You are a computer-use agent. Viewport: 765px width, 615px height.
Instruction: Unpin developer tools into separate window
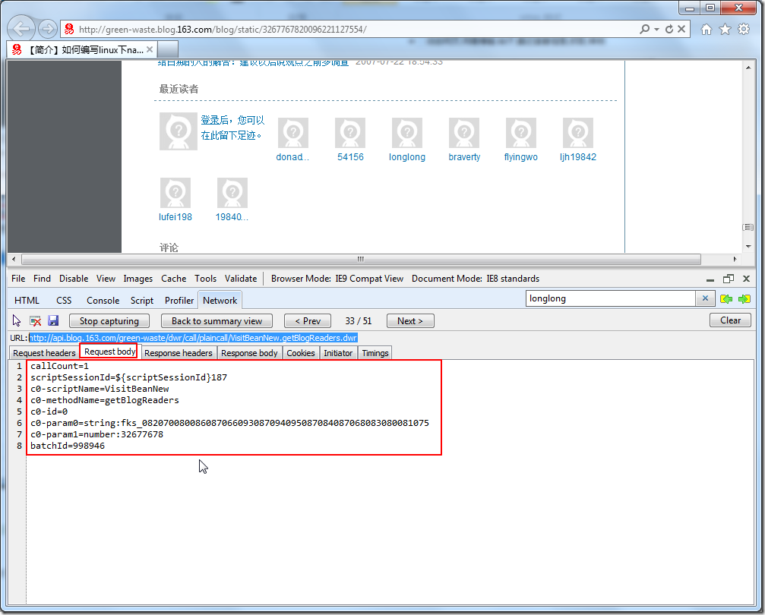[729, 279]
